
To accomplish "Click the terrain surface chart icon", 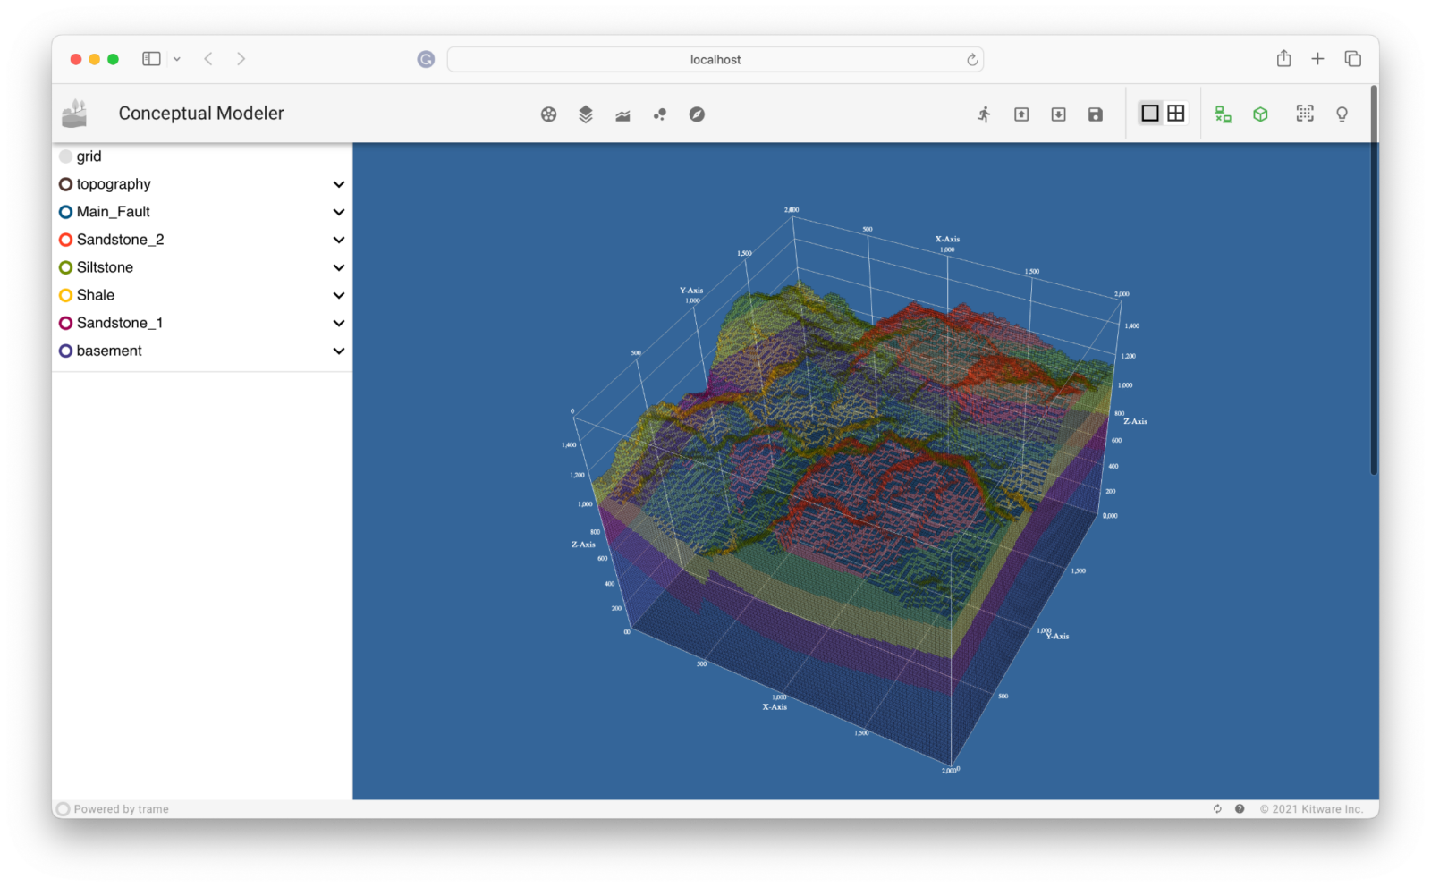I will pyautogui.click(x=622, y=114).
